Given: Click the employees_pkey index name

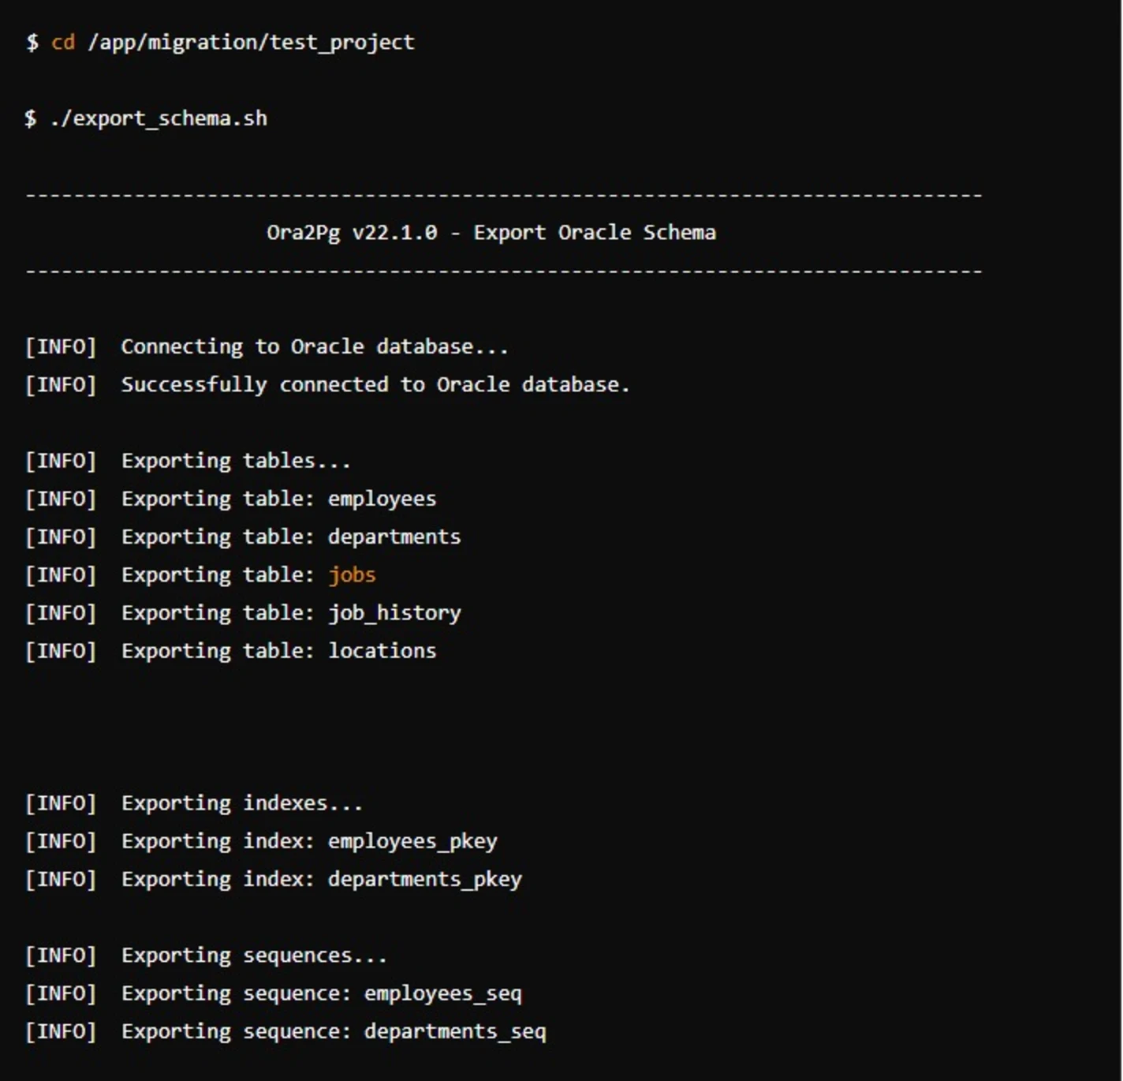Looking at the screenshot, I should coord(412,840).
